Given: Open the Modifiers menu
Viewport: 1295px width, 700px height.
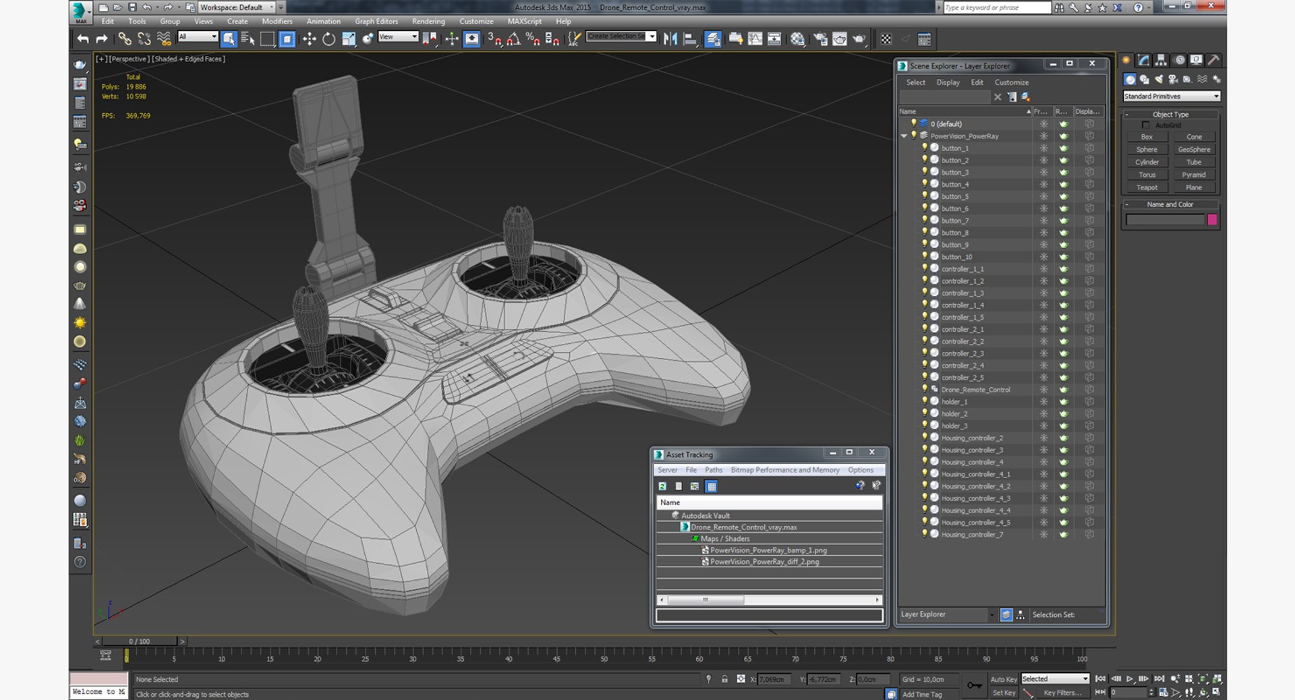Looking at the screenshot, I should [277, 21].
